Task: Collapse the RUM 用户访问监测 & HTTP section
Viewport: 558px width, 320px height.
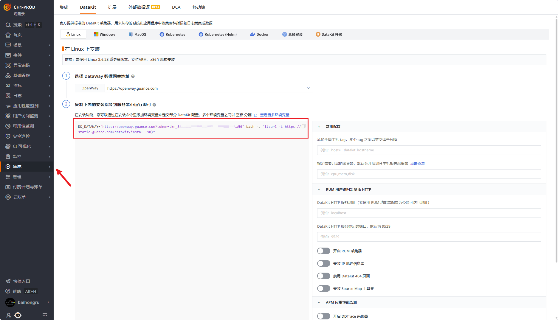Action: 319,189
